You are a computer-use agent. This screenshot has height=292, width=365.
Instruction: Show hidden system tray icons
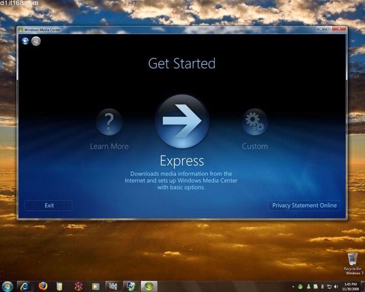click(293, 286)
